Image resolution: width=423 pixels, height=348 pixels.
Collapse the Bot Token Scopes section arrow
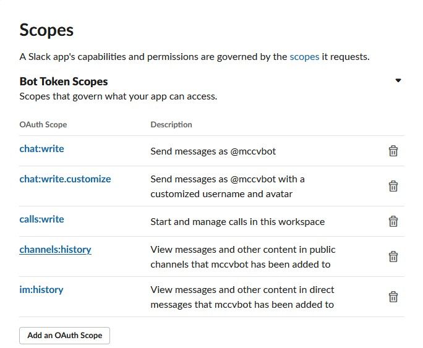(x=398, y=80)
